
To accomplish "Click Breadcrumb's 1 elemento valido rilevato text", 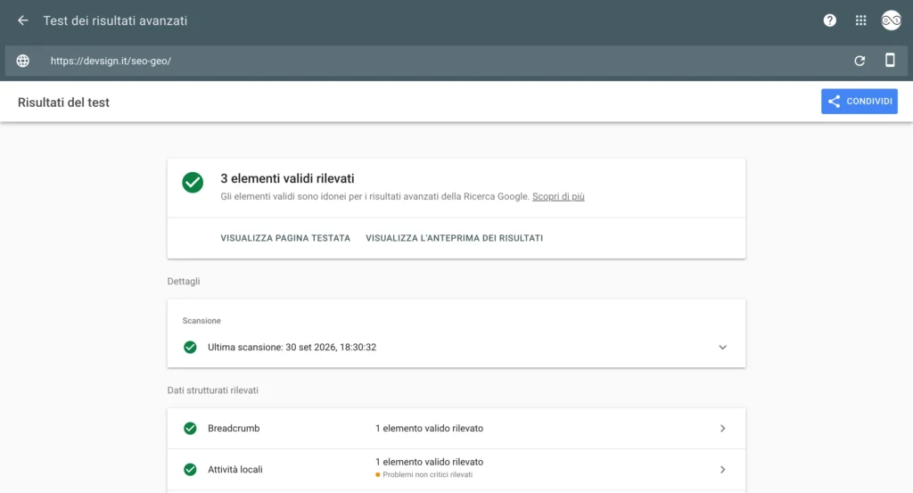I will coord(429,429).
